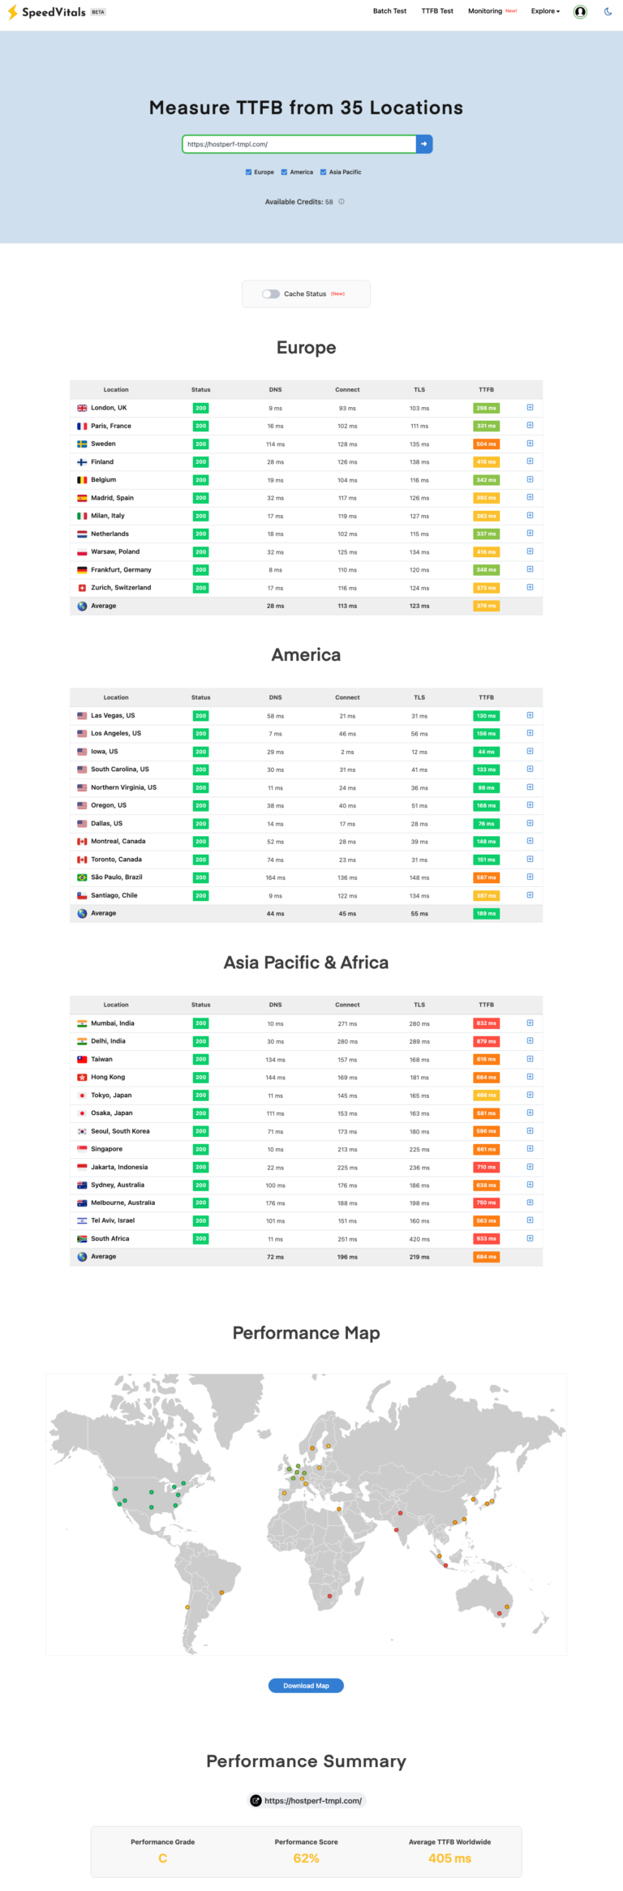The height and width of the screenshot is (1891, 623).
Task: Uncheck the America region checkbox
Action: tap(284, 172)
